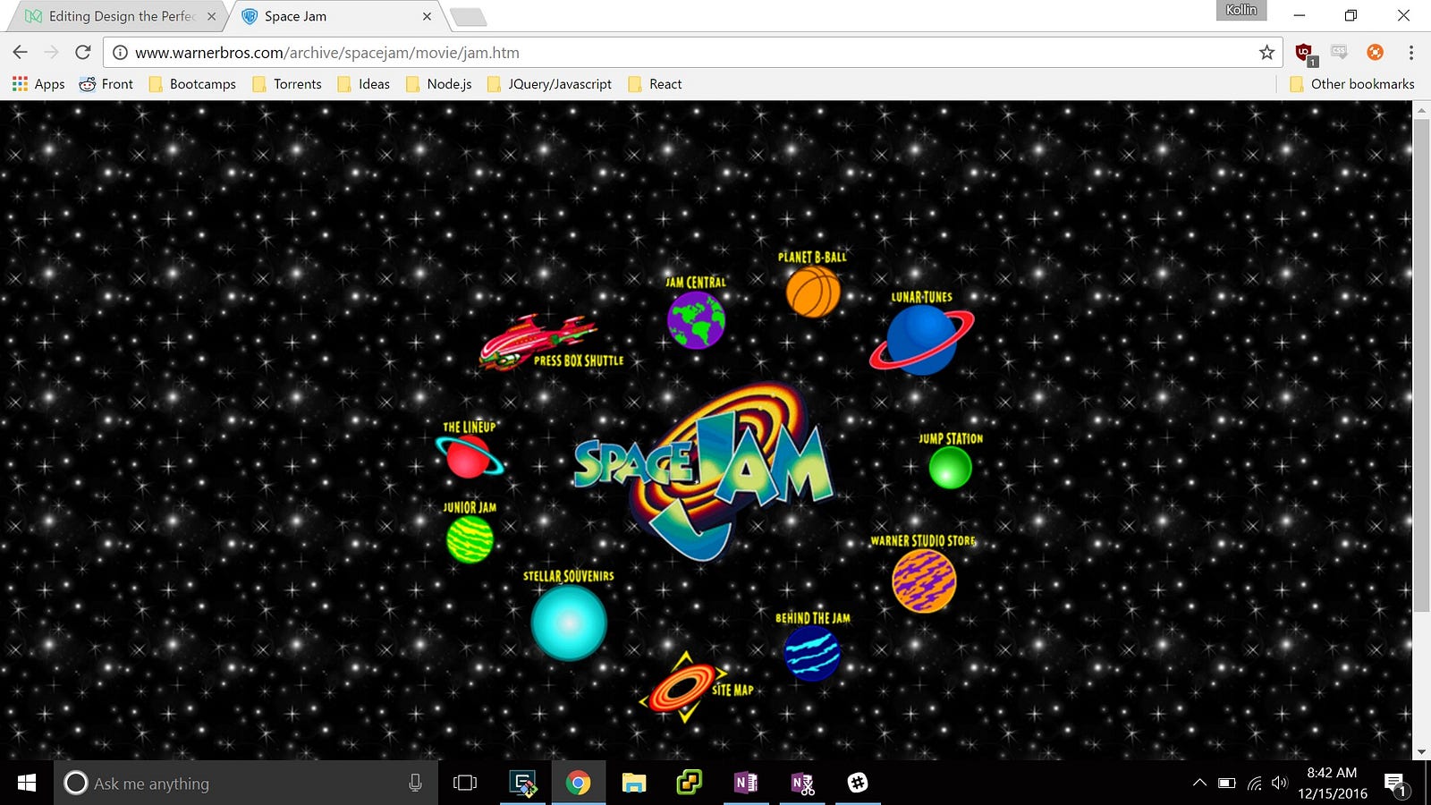
Task: Bookmark this page with the star
Action: 1266,53
